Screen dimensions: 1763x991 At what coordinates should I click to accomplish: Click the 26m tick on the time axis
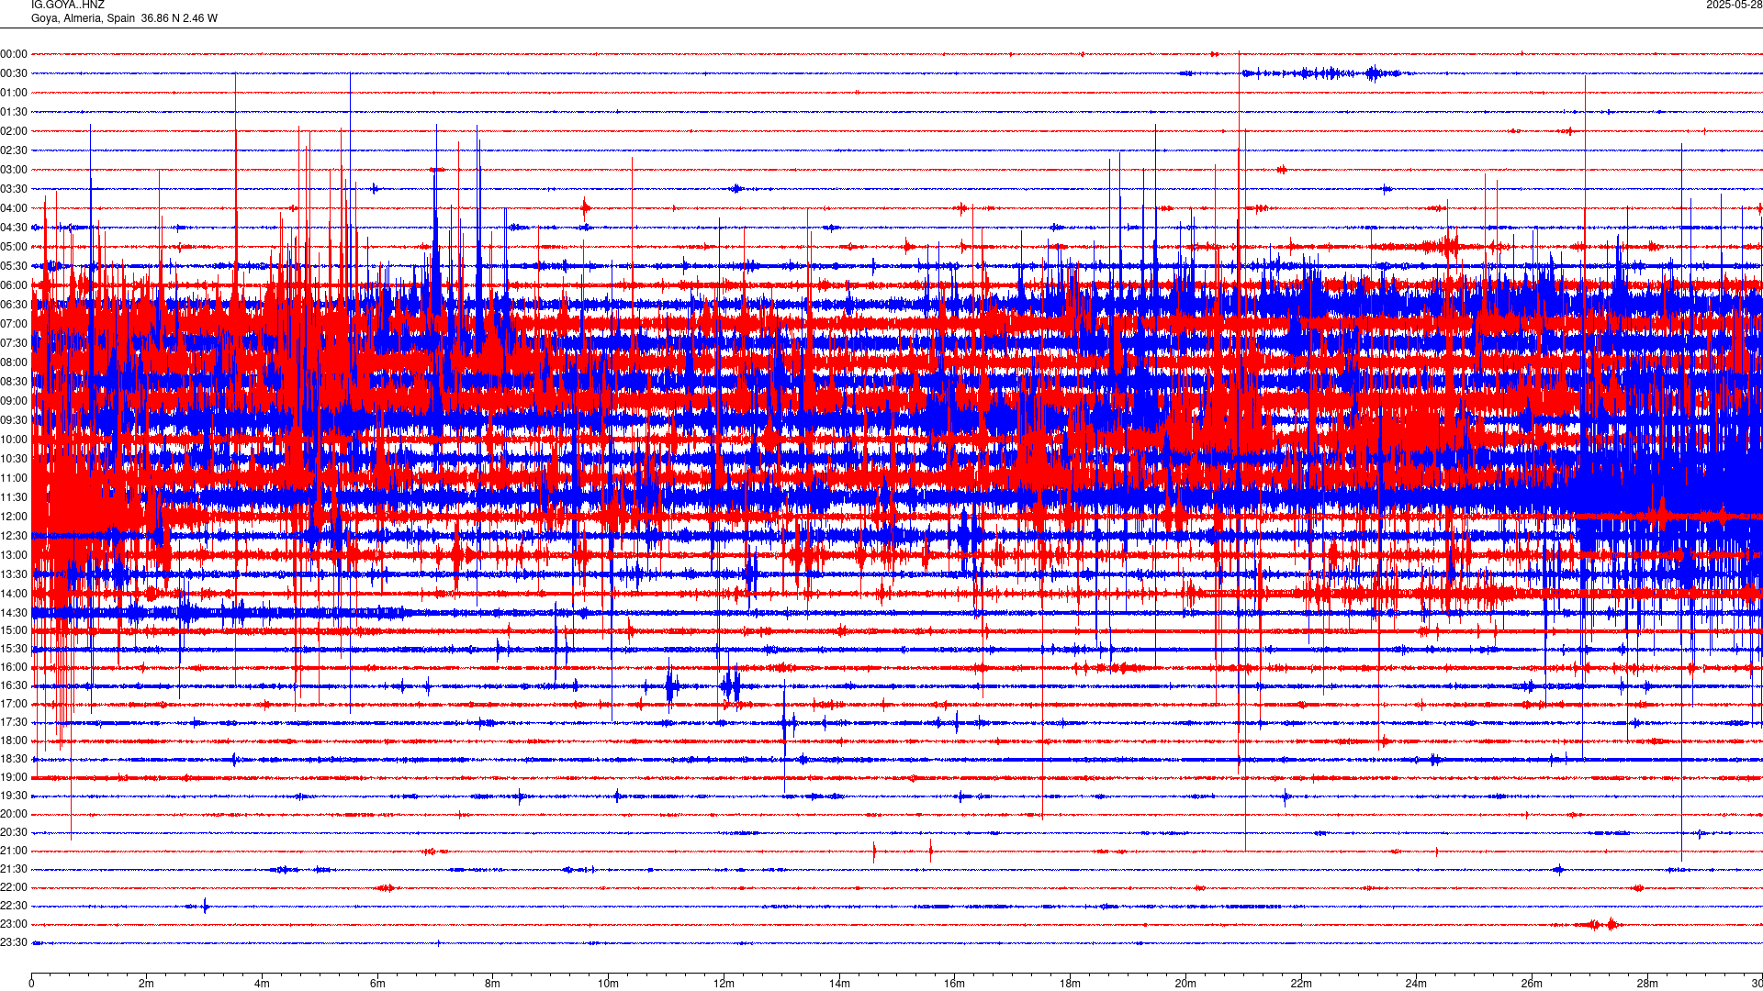point(1532,984)
